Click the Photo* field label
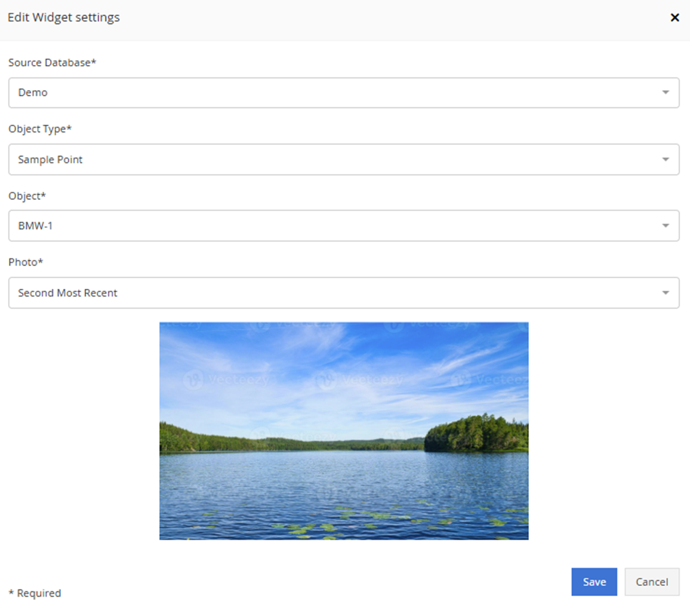 coord(26,262)
